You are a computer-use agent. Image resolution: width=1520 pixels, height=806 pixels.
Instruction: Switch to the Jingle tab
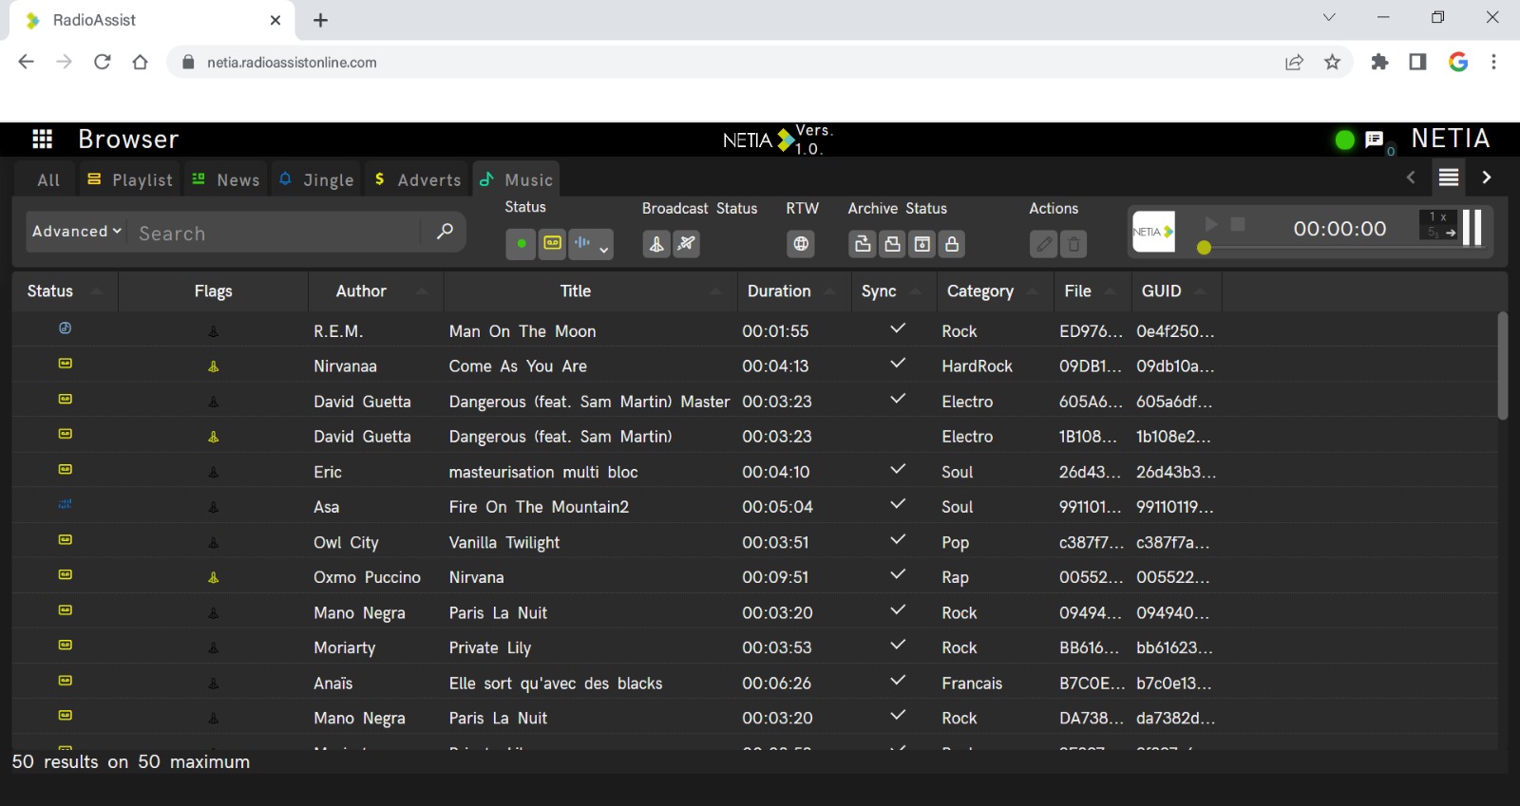pos(316,179)
